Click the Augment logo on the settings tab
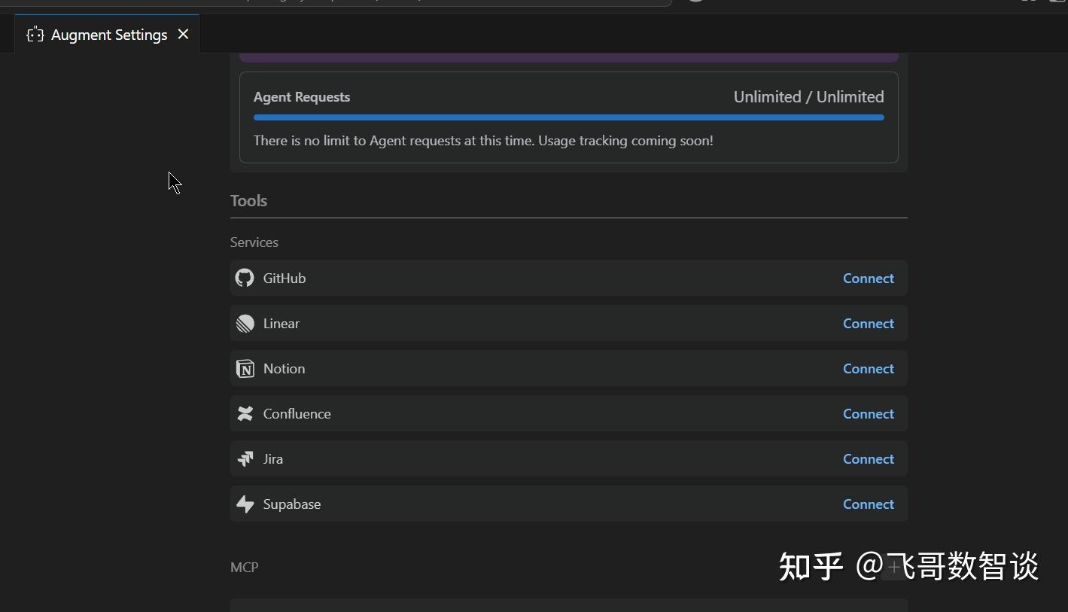This screenshot has width=1068, height=612. pos(34,34)
